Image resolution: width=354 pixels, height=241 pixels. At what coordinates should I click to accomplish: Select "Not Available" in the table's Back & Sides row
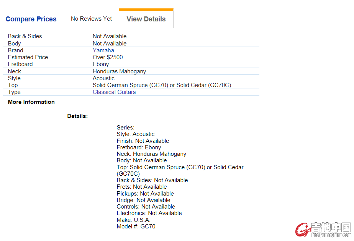tap(110, 36)
